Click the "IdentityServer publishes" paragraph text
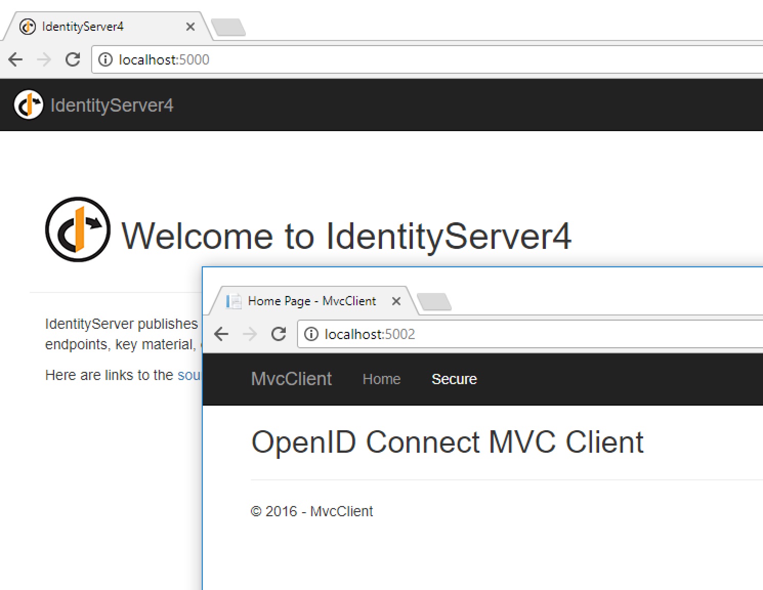This screenshot has height=590, width=763. pyautogui.click(x=122, y=334)
